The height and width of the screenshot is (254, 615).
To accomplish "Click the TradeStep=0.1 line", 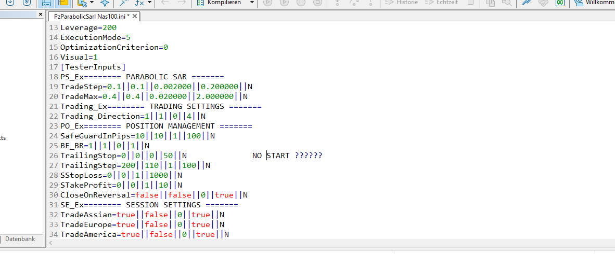I will tap(156, 87).
